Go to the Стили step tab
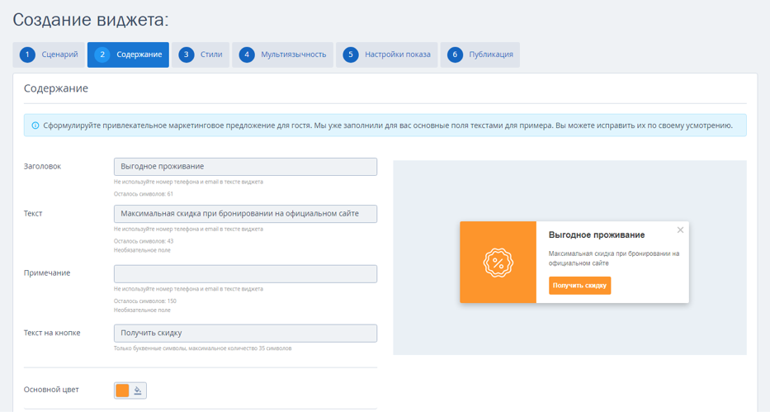This screenshot has height=412, width=770. 201,54
